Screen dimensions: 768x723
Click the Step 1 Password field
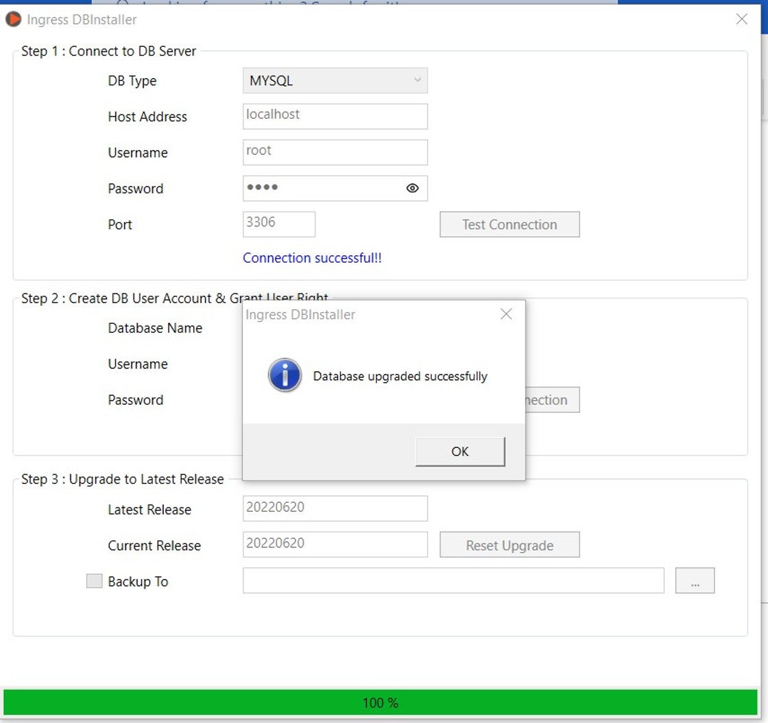coord(335,188)
